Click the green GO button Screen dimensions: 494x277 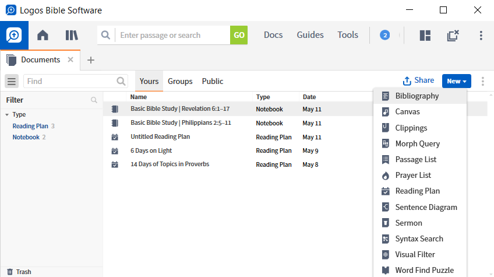click(x=239, y=35)
